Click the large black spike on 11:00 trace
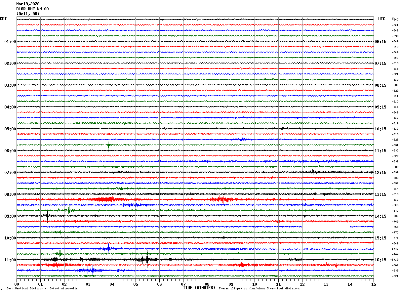Viewport: 400px width, 293px height. pyautogui.click(x=147, y=260)
